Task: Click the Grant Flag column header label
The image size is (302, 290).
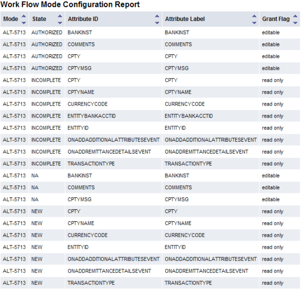Action: 276,19
